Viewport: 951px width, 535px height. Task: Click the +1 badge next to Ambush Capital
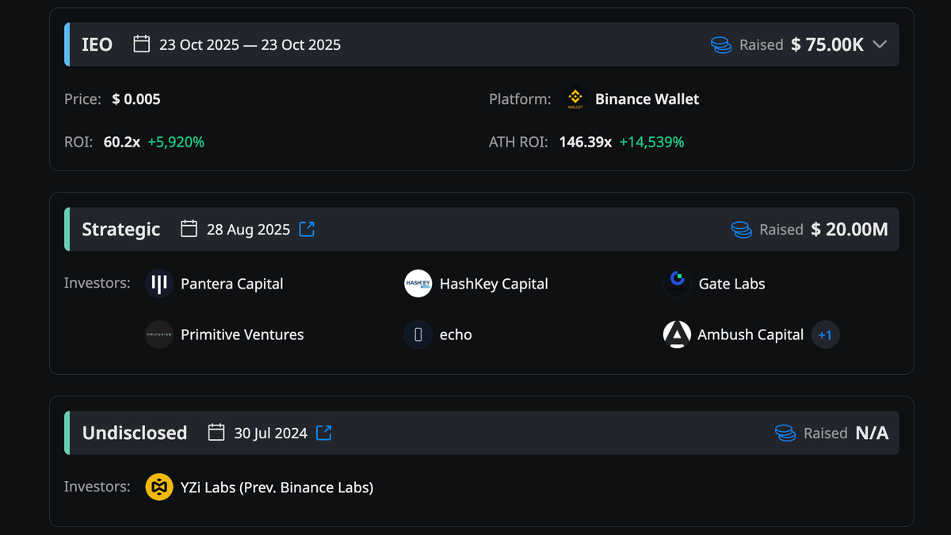point(825,334)
